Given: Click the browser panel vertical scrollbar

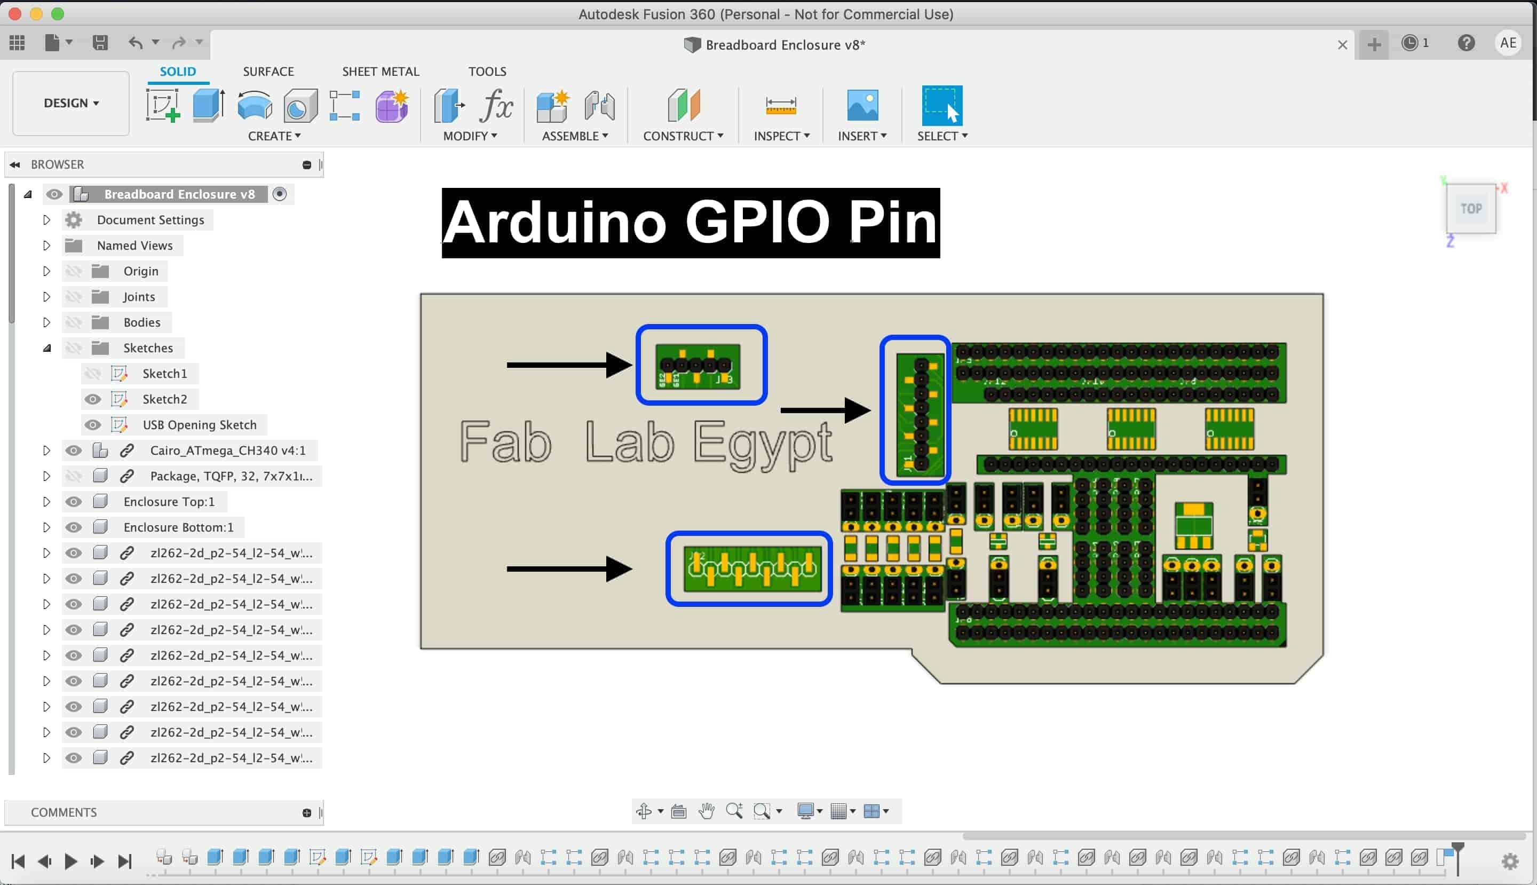Looking at the screenshot, I should pyautogui.click(x=12, y=254).
